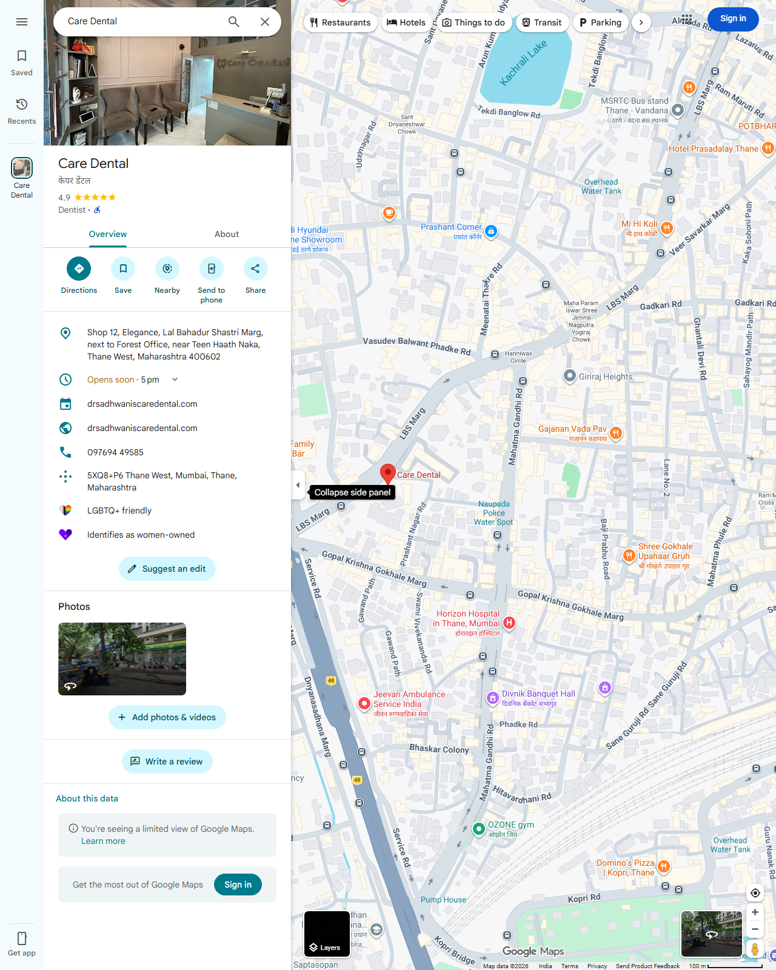Switch to the Overview tab
Image resolution: width=776 pixels, height=970 pixels.
[108, 235]
